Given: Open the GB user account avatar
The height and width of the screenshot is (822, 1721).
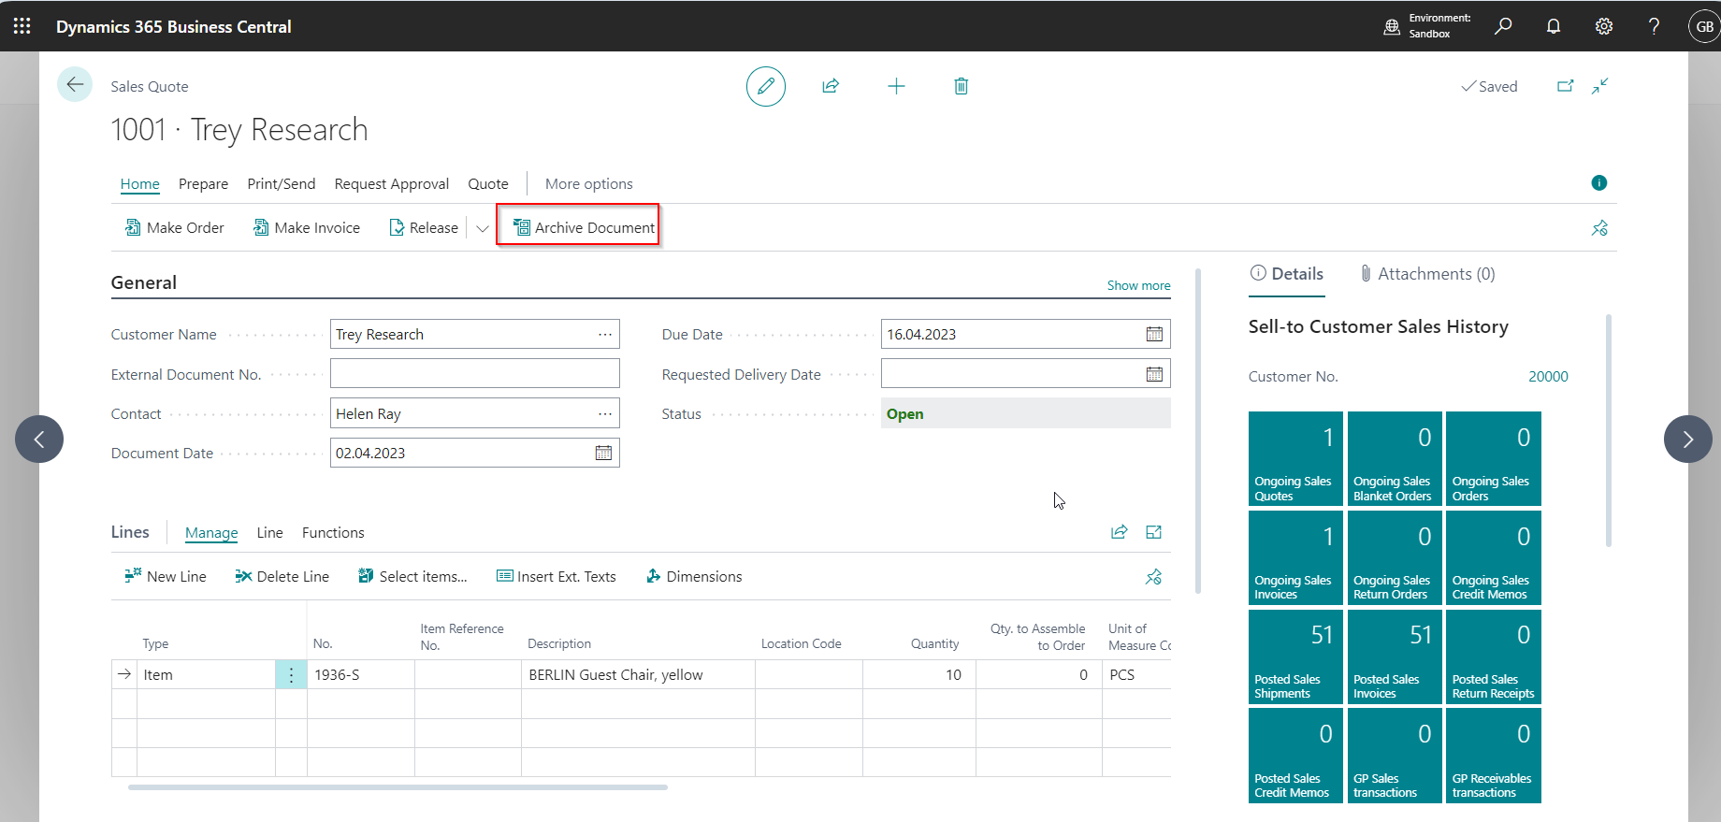Looking at the screenshot, I should click(x=1704, y=26).
